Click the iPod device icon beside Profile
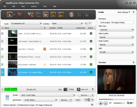 (7, 98)
